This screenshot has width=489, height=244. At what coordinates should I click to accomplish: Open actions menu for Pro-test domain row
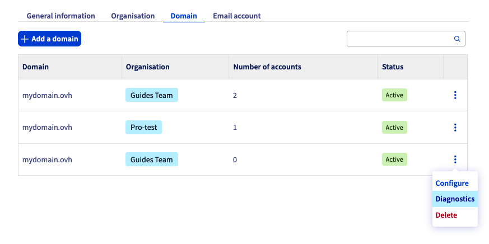tap(455, 128)
